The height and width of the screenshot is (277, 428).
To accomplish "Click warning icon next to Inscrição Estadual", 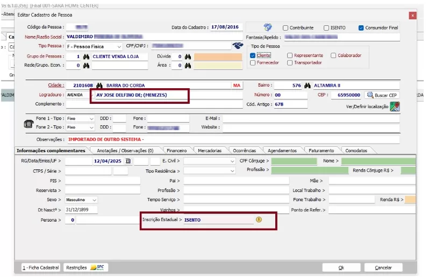I will tap(259, 219).
